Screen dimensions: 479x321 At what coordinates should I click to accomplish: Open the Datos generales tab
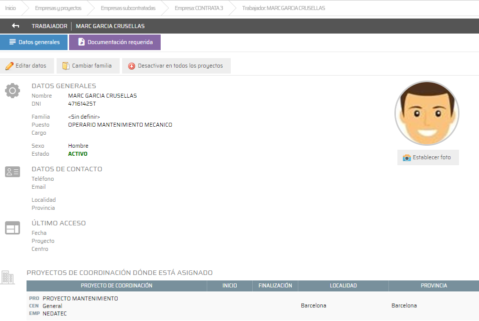(34, 42)
